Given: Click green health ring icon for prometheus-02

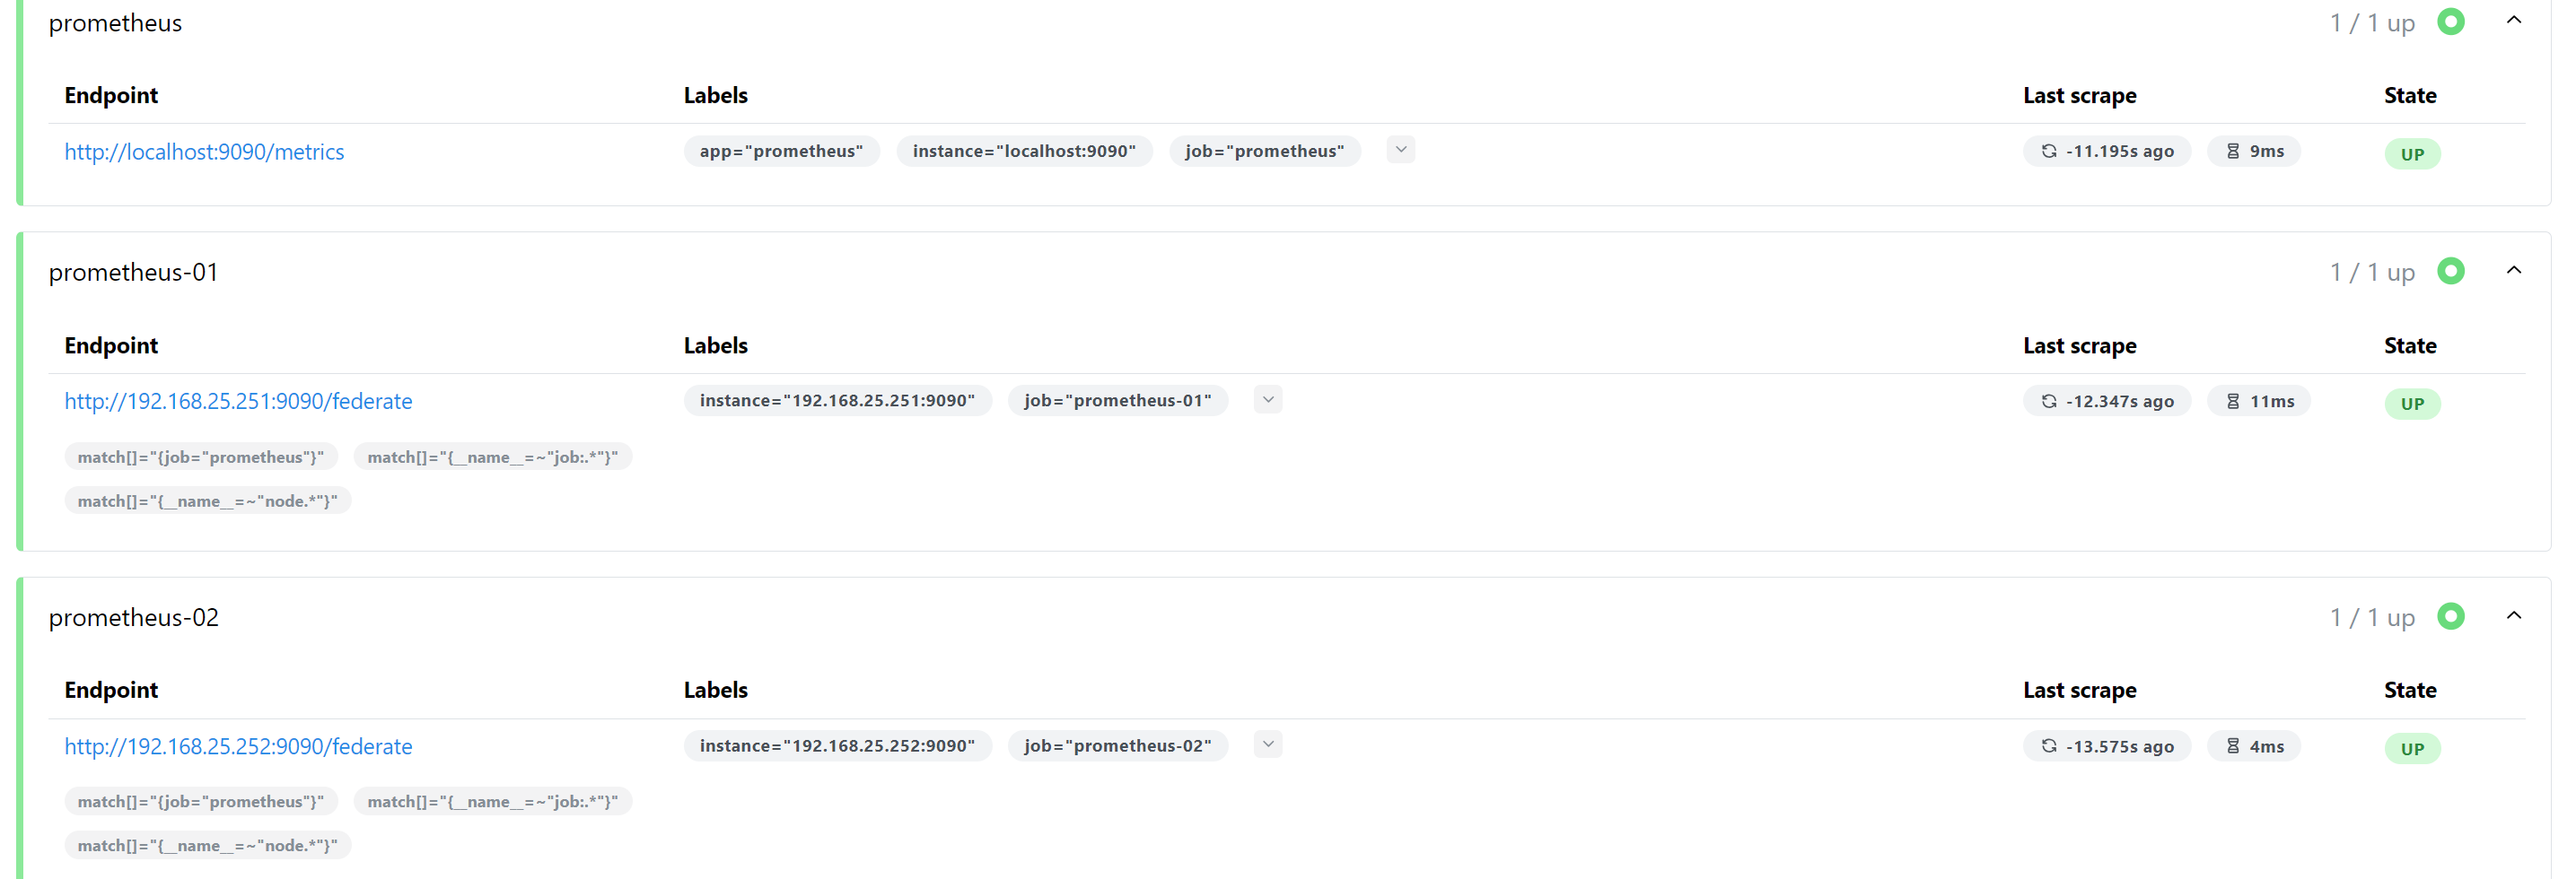Looking at the screenshot, I should click(x=2451, y=616).
